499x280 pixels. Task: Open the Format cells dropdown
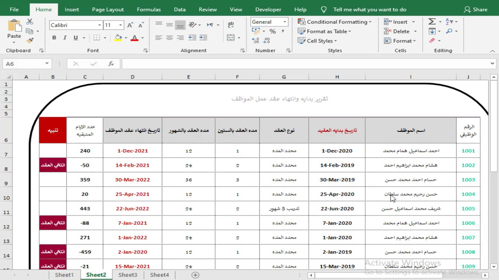click(x=414, y=41)
